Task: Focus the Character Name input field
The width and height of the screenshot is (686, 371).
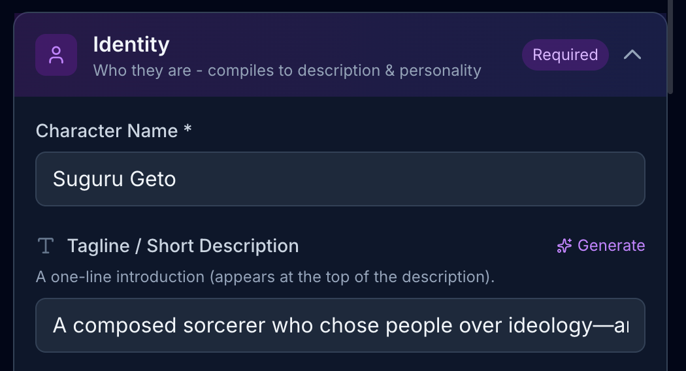Action: pyautogui.click(x=340, y=179)
